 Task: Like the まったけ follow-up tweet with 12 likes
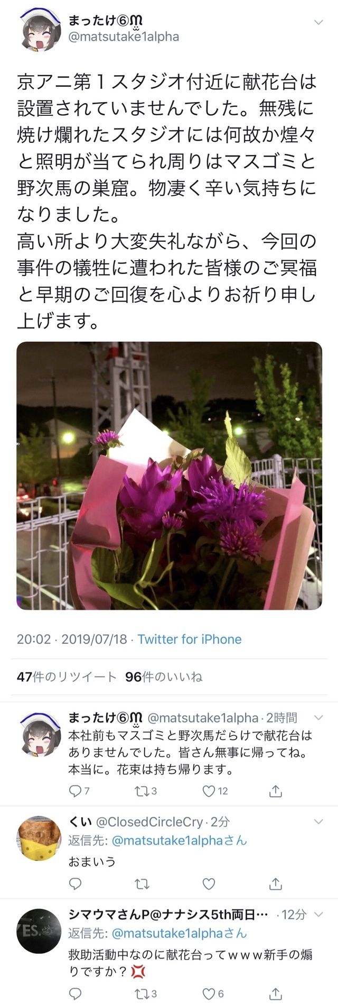209,791
